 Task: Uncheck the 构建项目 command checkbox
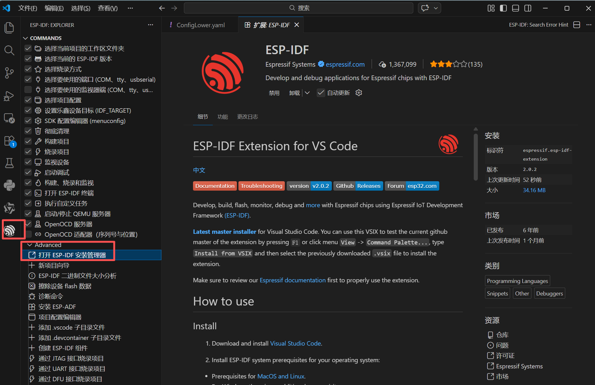coord(28,141)
